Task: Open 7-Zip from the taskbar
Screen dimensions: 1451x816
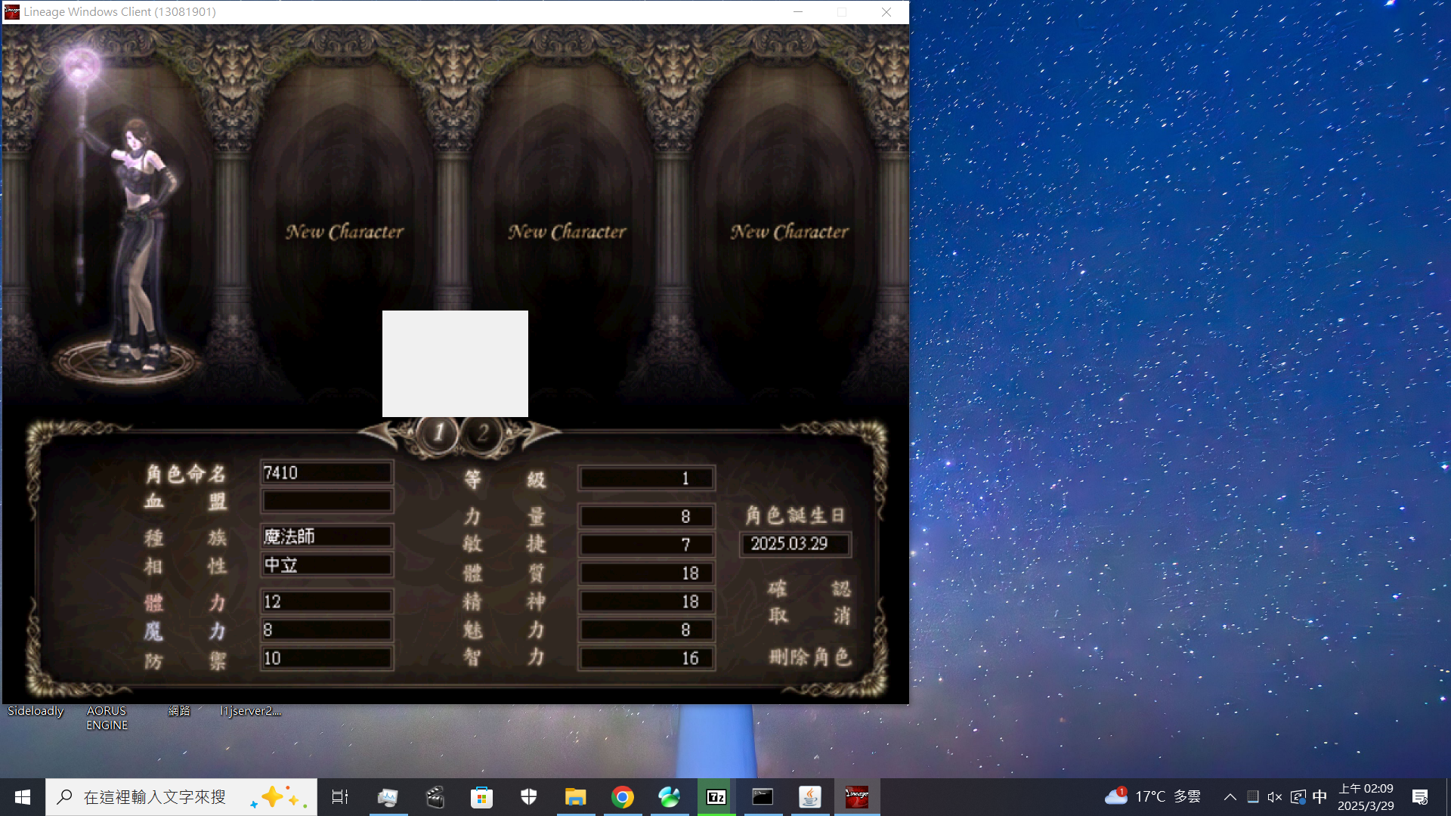Action: (716, 797)
